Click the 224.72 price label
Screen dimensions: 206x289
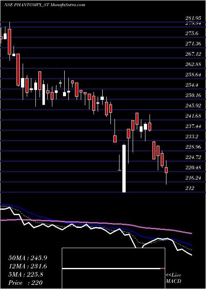tap(193, 157)
